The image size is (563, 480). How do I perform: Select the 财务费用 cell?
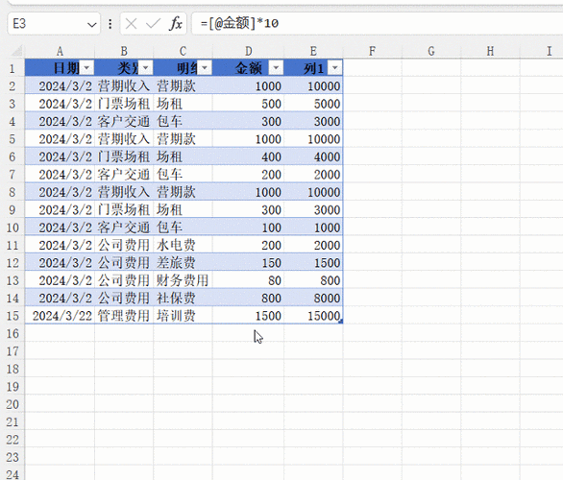183,280
